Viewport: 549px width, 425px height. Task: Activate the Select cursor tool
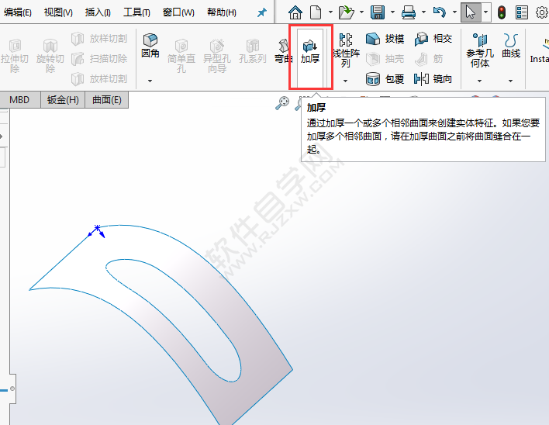471,12
